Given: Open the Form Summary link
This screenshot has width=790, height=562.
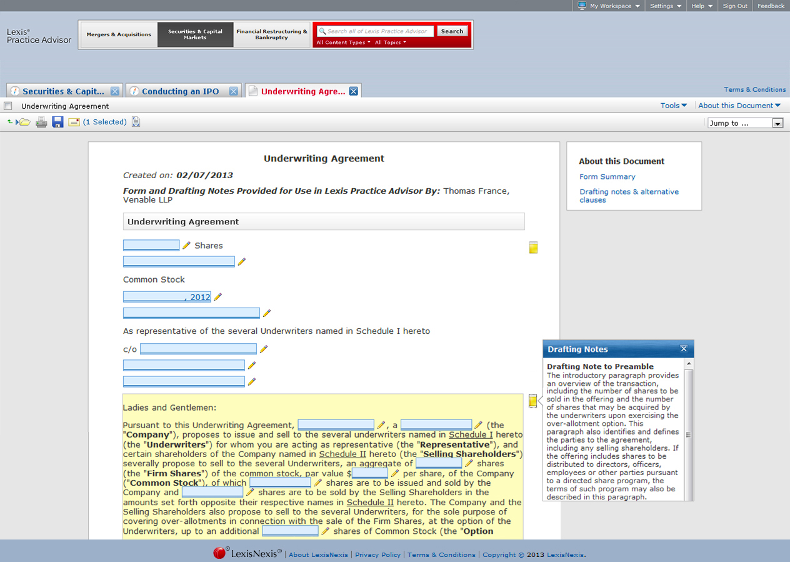Looking at the screenshot, I should coord(607,177).
